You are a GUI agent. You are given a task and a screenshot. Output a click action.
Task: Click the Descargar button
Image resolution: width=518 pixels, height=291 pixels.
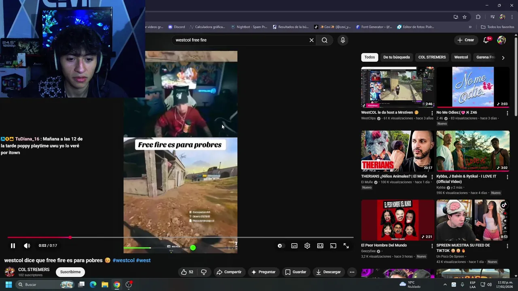coord(328,272)
